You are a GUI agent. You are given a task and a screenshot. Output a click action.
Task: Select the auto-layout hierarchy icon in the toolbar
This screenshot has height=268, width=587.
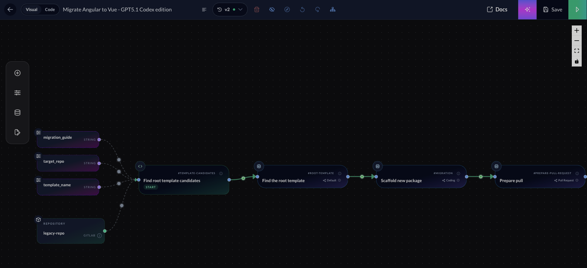pyautogui.click(x=333, y=9)
